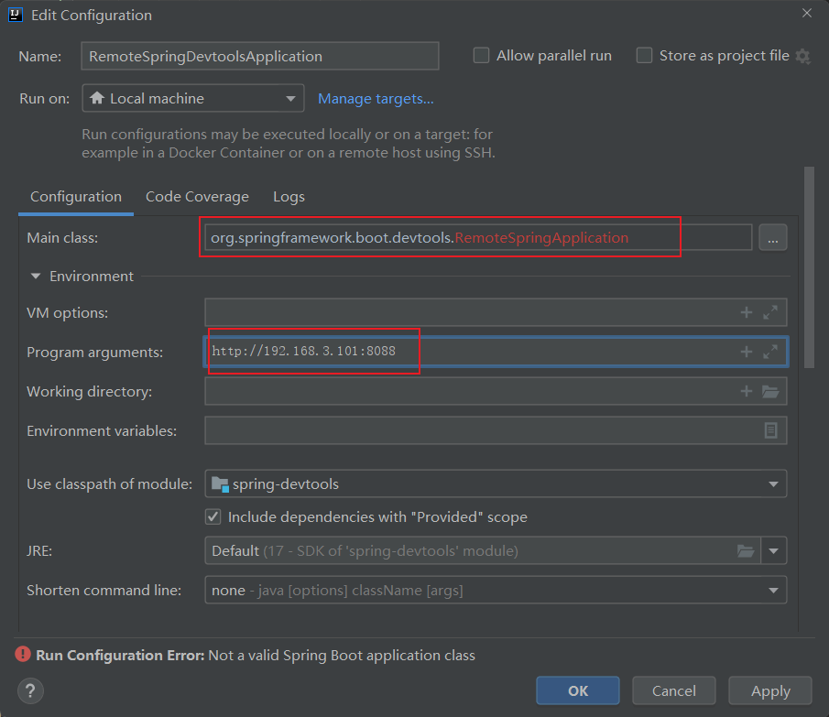Click the Manage targets link

376,99
